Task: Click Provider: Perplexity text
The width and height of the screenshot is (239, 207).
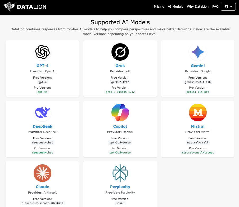Action: (x=120, y=192)
